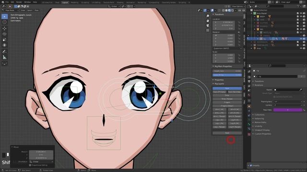The height and width of the screenshot is (172, 307).
Task: Click the outliner filter funnel icon
Action: 298,6
